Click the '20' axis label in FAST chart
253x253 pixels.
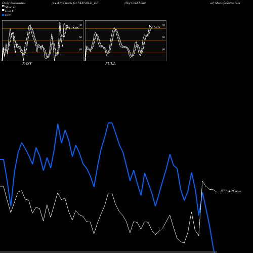(80, 50)
